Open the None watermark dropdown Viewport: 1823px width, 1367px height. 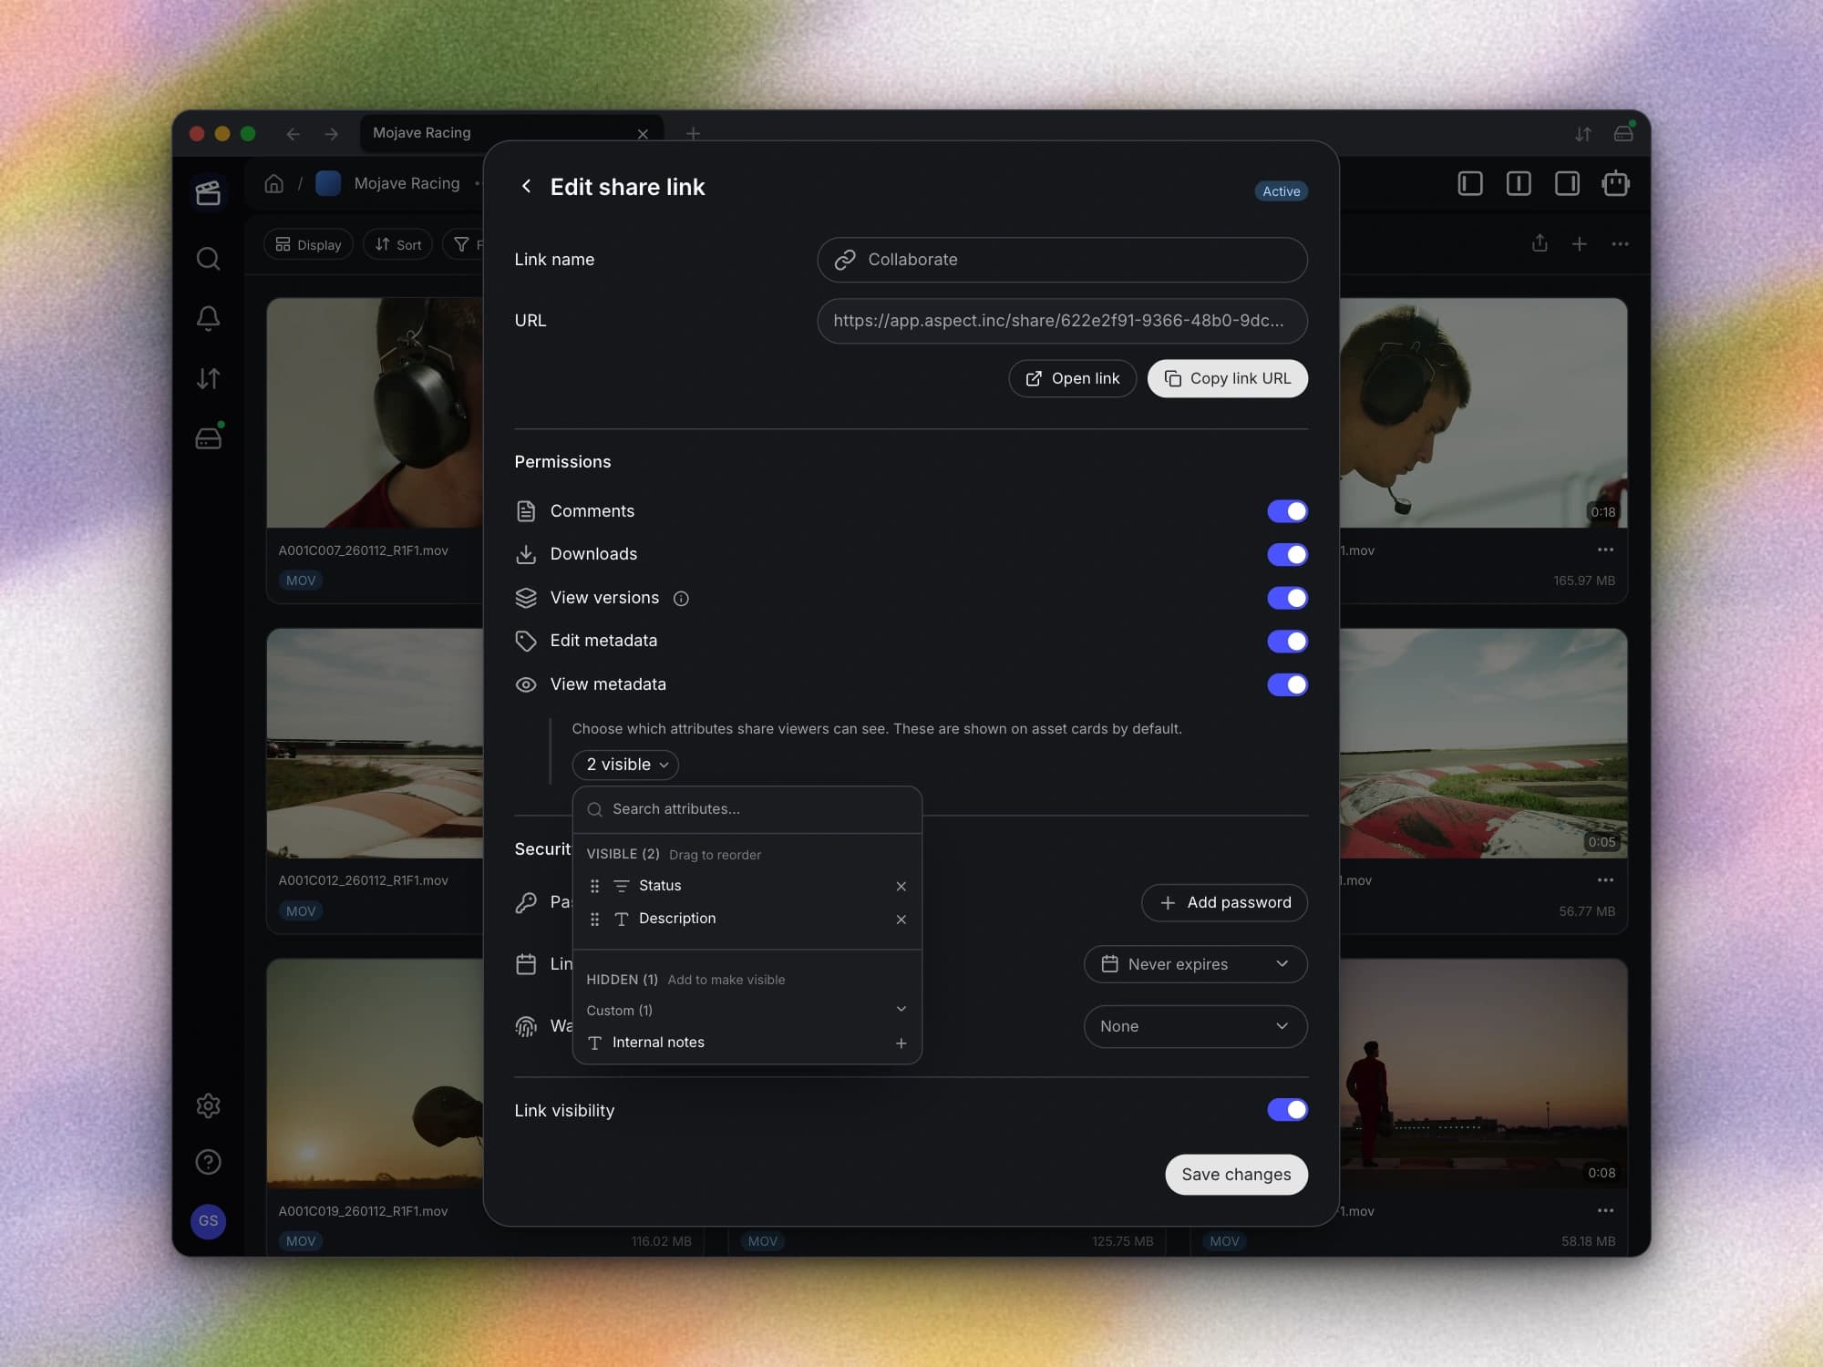tap(1195, 1026)
